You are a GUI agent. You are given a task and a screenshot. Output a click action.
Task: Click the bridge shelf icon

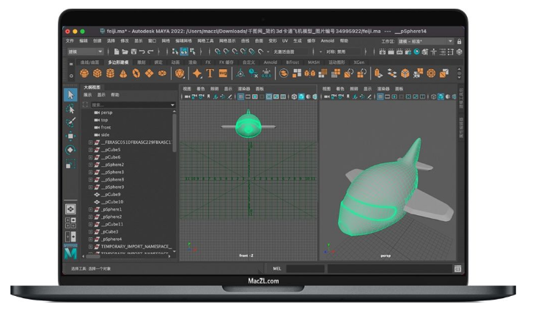(392, 73)
